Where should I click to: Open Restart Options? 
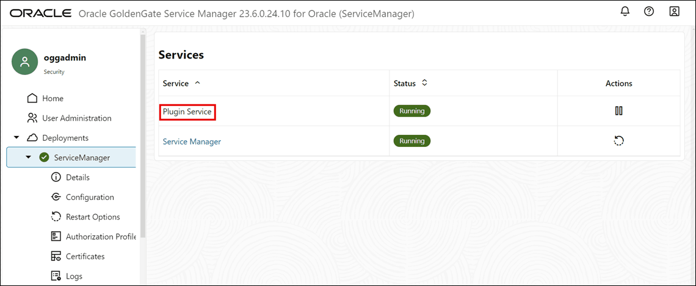93,217
